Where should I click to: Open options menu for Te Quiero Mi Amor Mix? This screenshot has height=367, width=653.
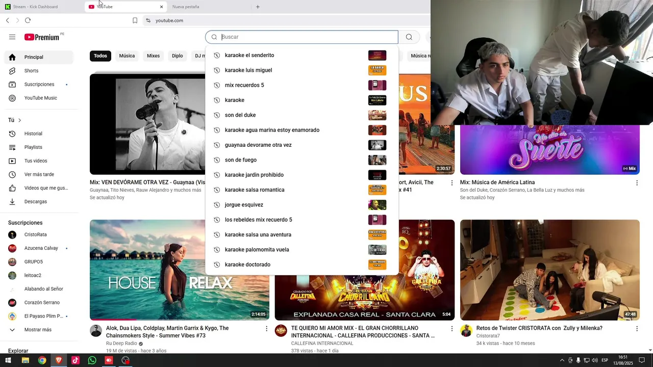click(x=451, y=329)
